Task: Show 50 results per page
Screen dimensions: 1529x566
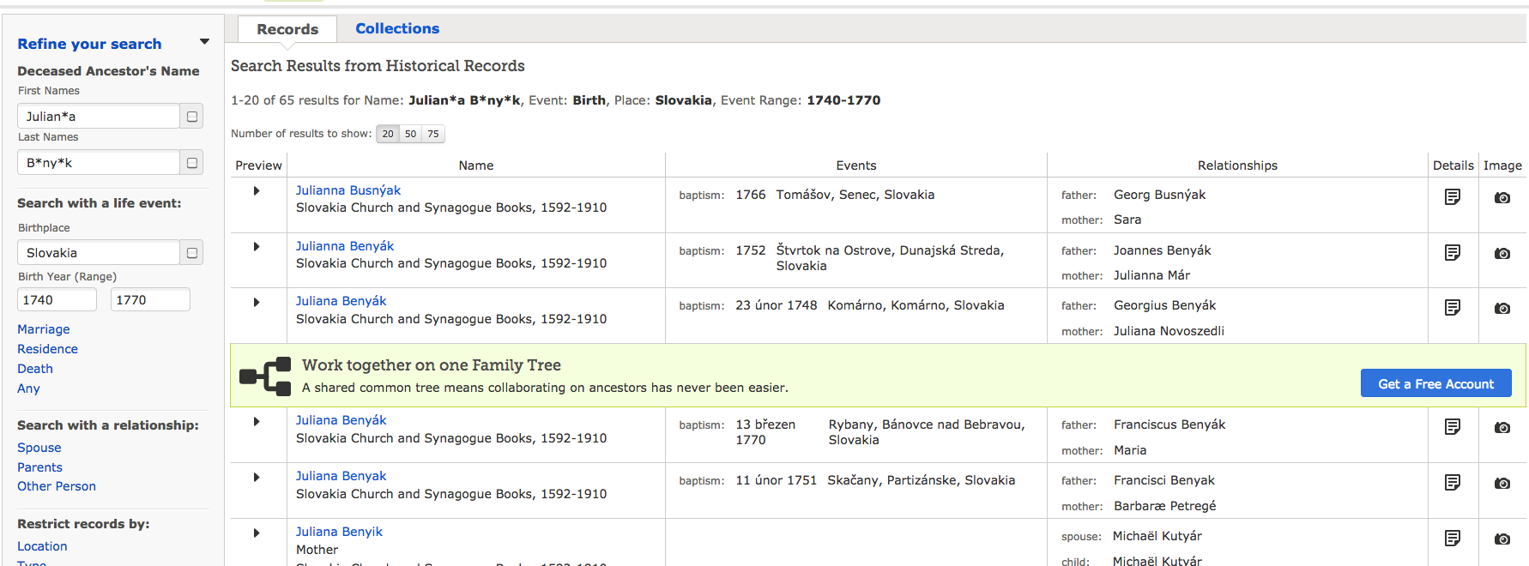Action: (x=410, y=134)
